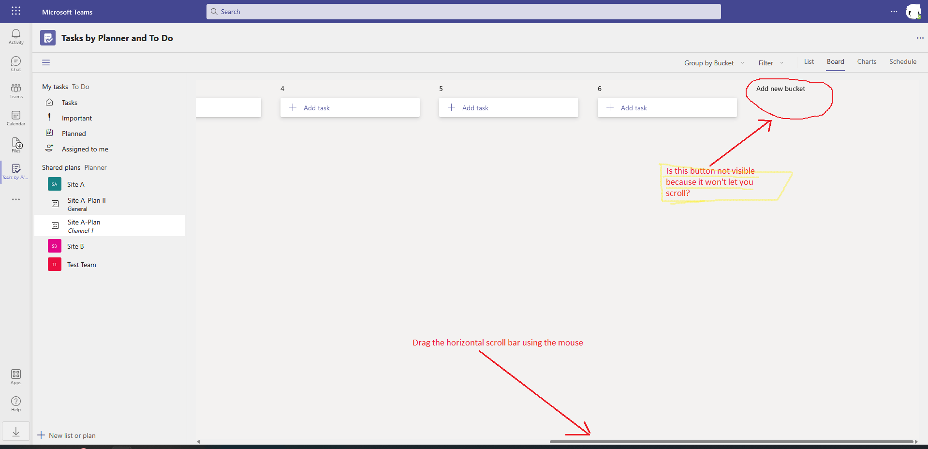Screen dimensions: 928x449
Task: Click the Test Team avatar icon
Action: (x=55, y=265)
